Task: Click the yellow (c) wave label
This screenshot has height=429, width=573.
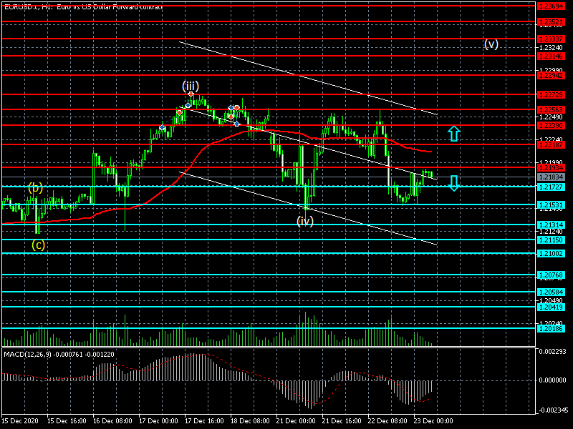Action: (38, 245)
